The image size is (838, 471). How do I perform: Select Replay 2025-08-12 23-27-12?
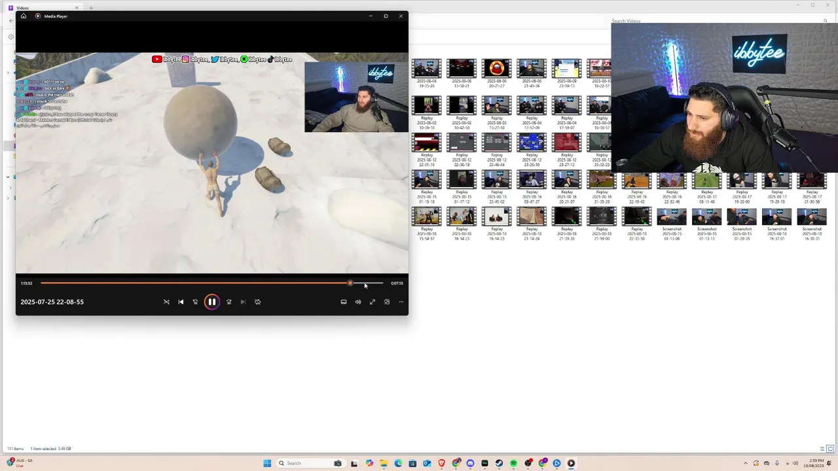point(566,150)
